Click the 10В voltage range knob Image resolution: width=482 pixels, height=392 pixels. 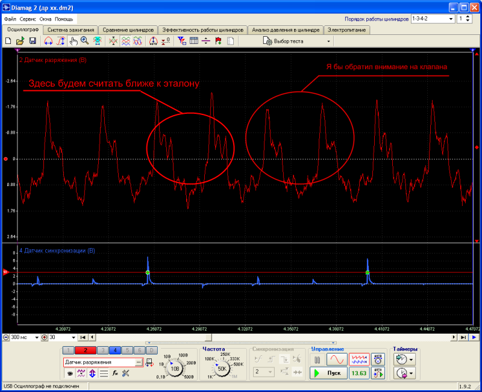[x=175, y=369]
